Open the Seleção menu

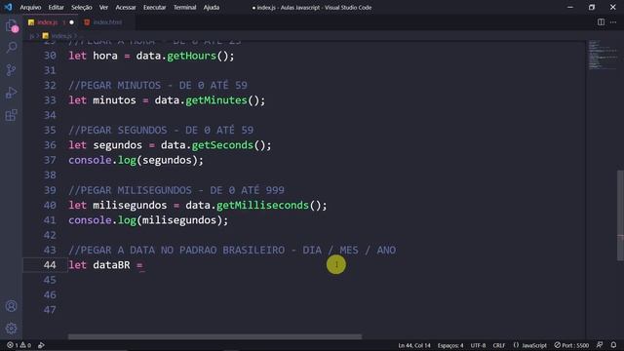[82, 7]
